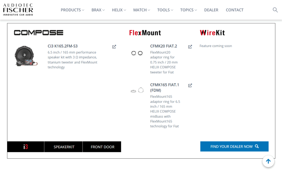Screen dimensions: 282x173
Task: Open the Ci3 K165.2FM-S3 product title link
Action: point(63,46)
